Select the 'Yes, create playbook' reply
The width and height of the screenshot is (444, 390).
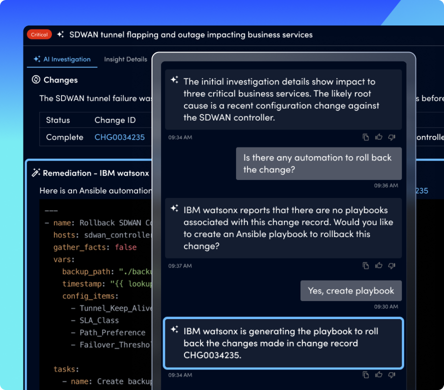coord(351,290)
